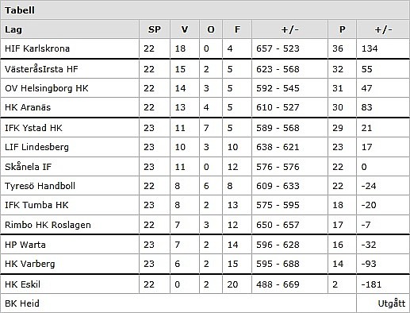Open the Skånela IF team entry

point(28,167)
